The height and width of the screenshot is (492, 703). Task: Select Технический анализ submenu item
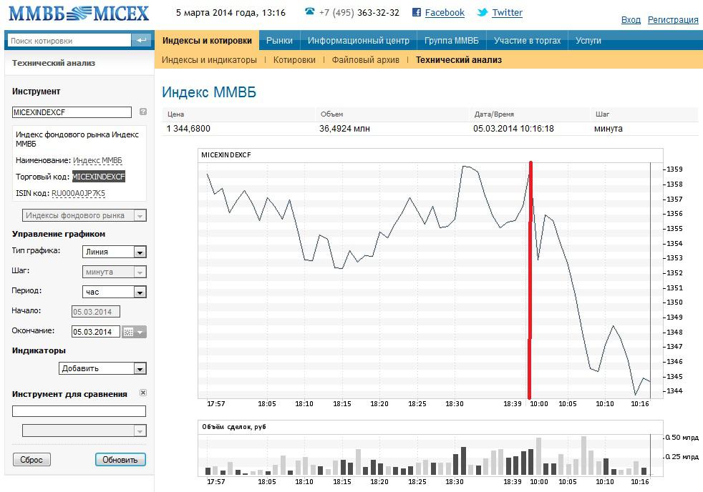click(x=459, y=59)
